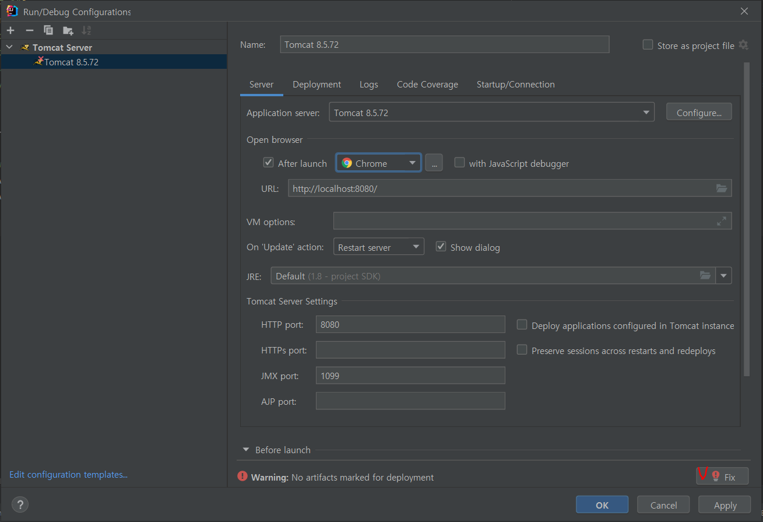
Task: Enable Store as project file
Action: (x=648, y=45)
